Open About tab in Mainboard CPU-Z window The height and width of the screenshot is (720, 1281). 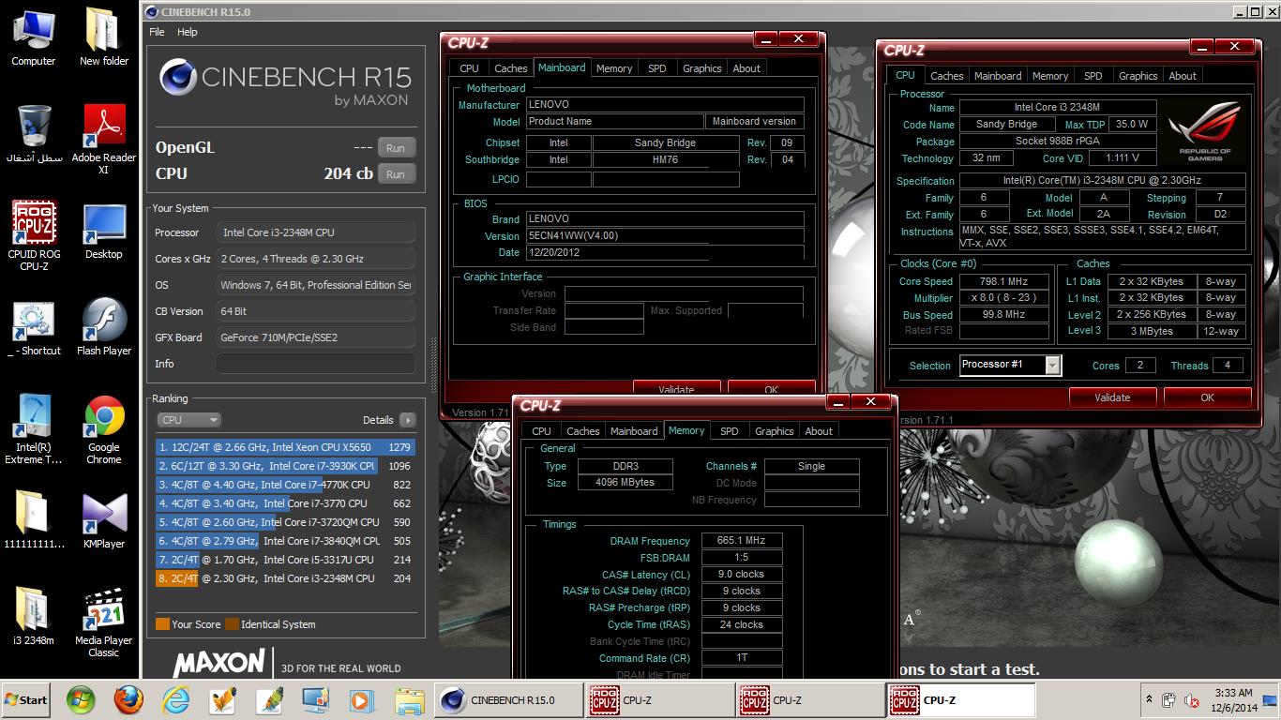746,68
